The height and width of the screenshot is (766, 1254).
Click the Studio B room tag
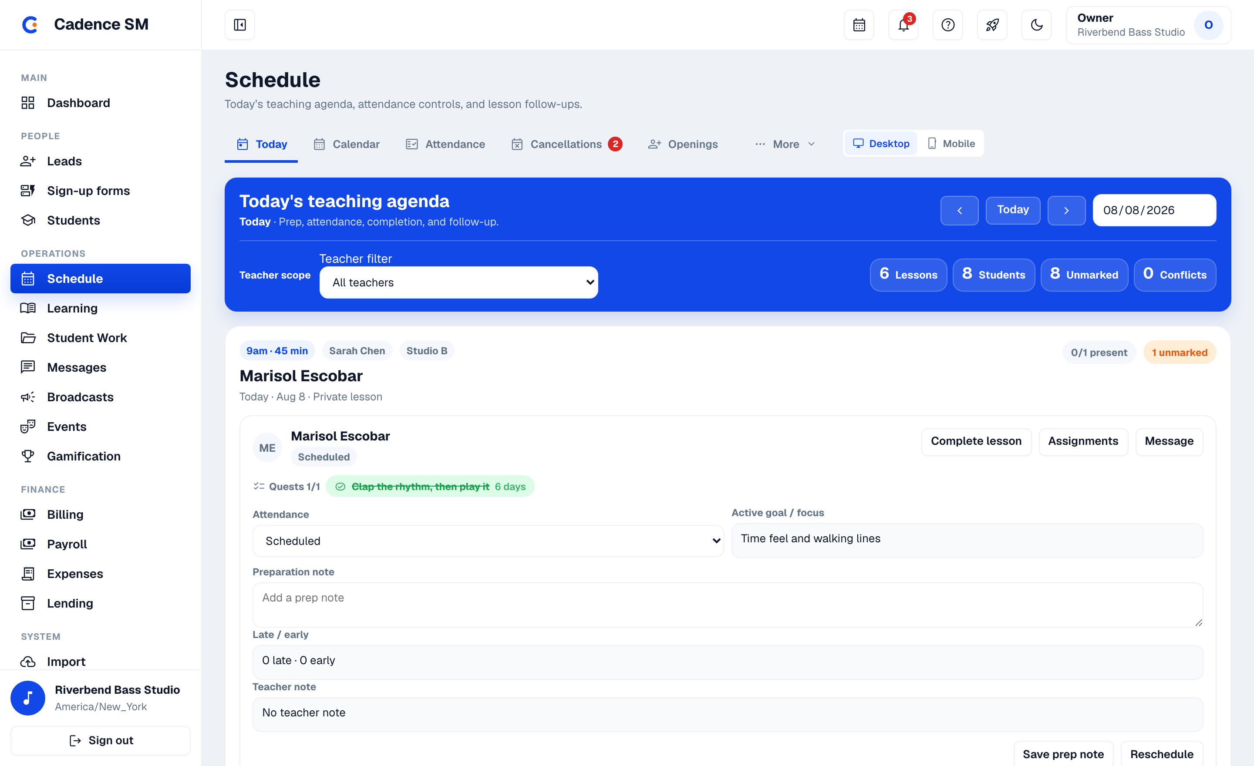(426, 350)
